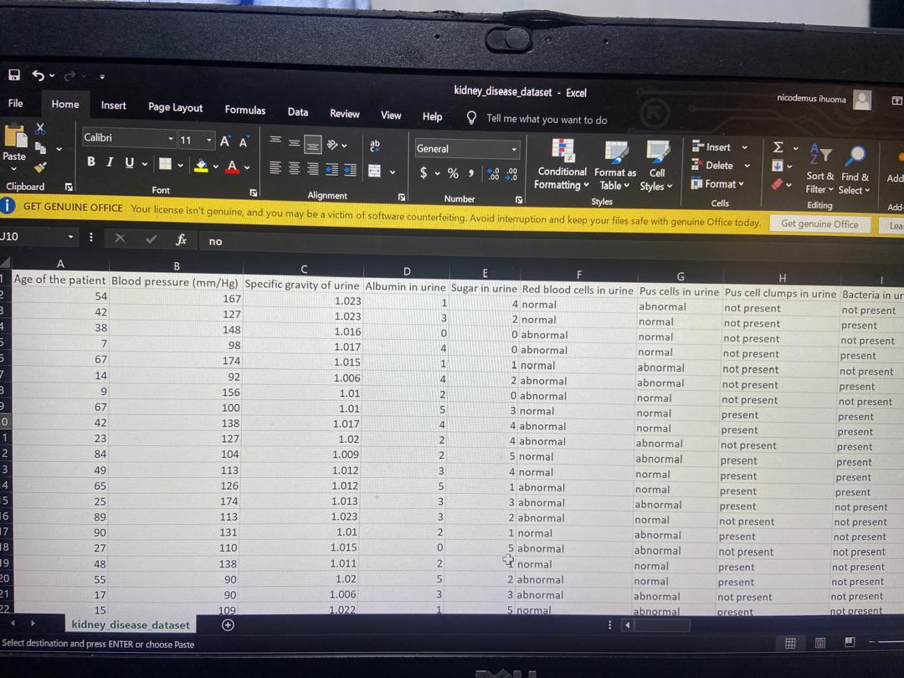Click the Decrease Font Size icon
Image resolution: width=904 pixels, height=678 pixels.
pyautogui.click(x=244, y=141)
